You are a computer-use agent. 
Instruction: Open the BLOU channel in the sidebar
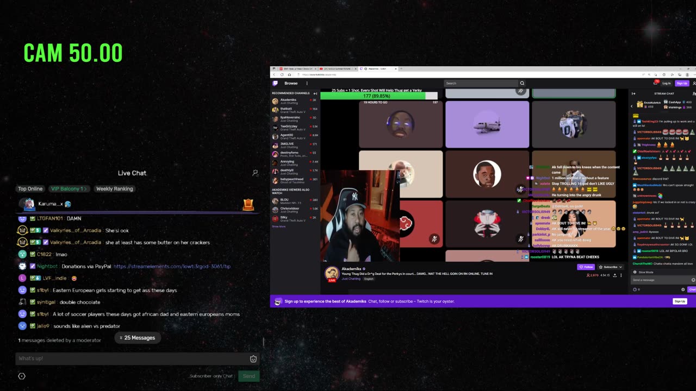tap(295, 201)
